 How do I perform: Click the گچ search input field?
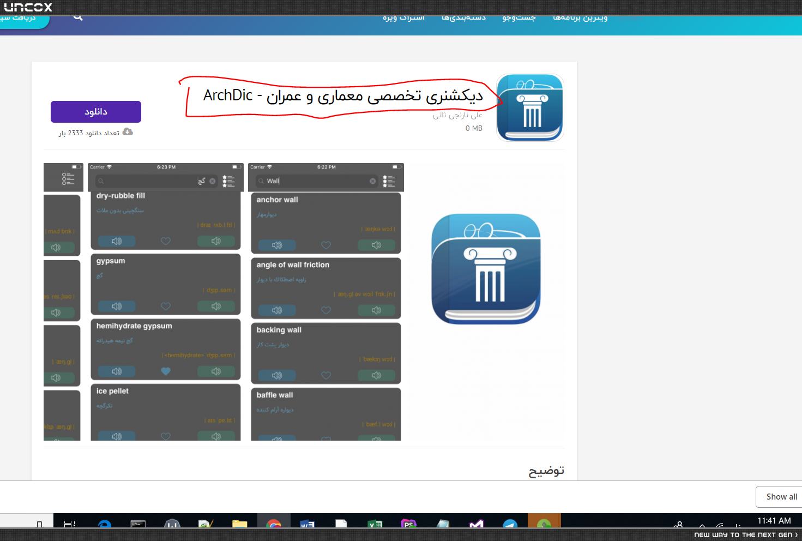pos(157,181)
